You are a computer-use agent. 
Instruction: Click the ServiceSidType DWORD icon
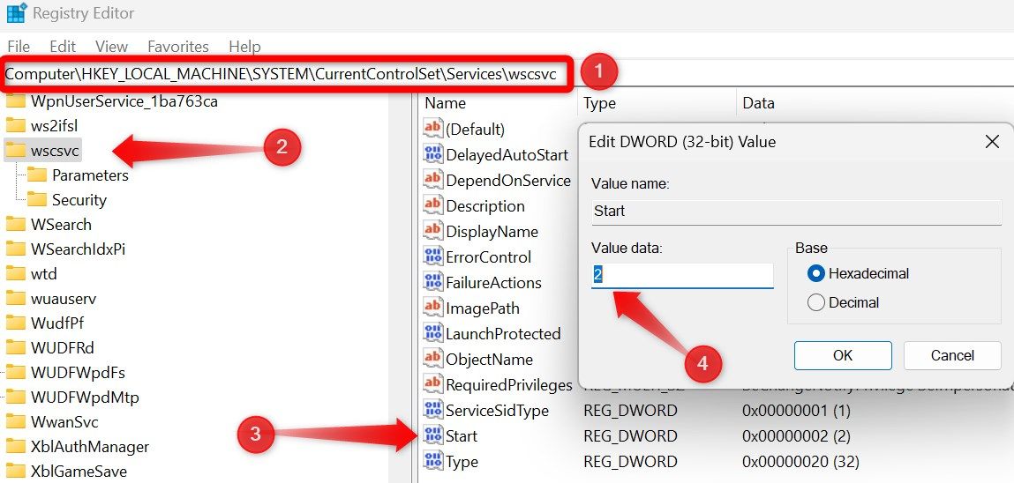[x=432, y=410]
